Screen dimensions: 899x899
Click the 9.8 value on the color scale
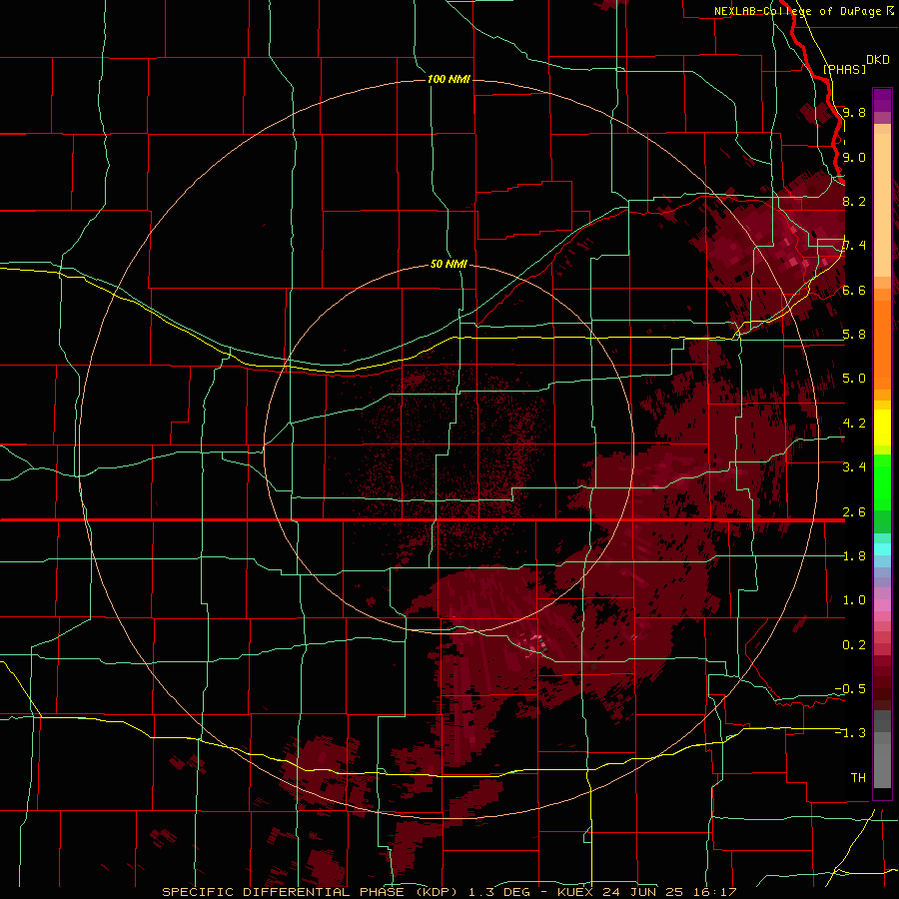click(854, 112)
